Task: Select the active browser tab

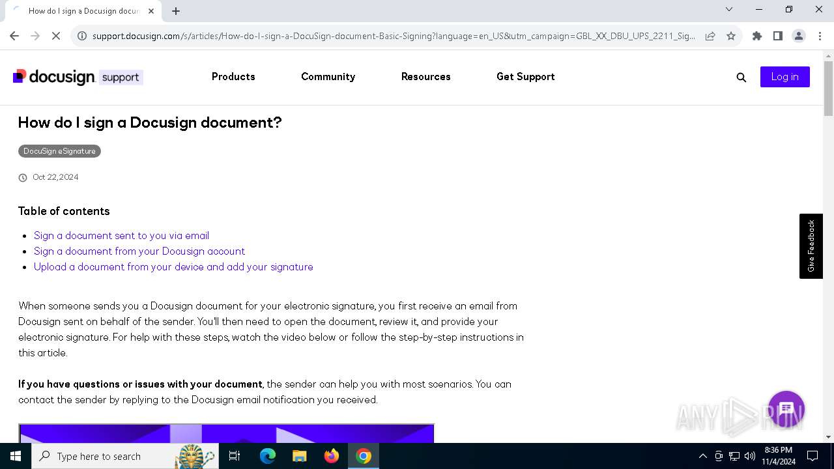Action: [83, 11]
